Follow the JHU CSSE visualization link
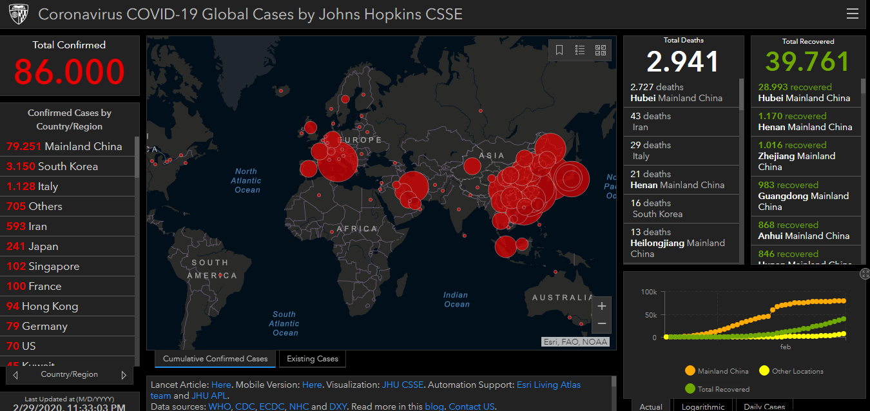The height and width of the screenshot is (411, 870). coord(403,385)
